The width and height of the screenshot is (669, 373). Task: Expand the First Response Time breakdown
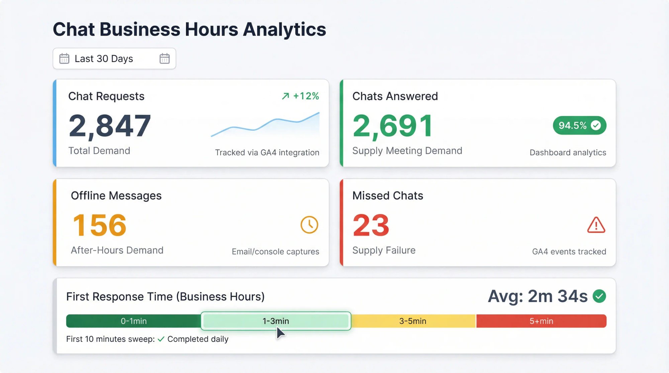click(166, 296)
